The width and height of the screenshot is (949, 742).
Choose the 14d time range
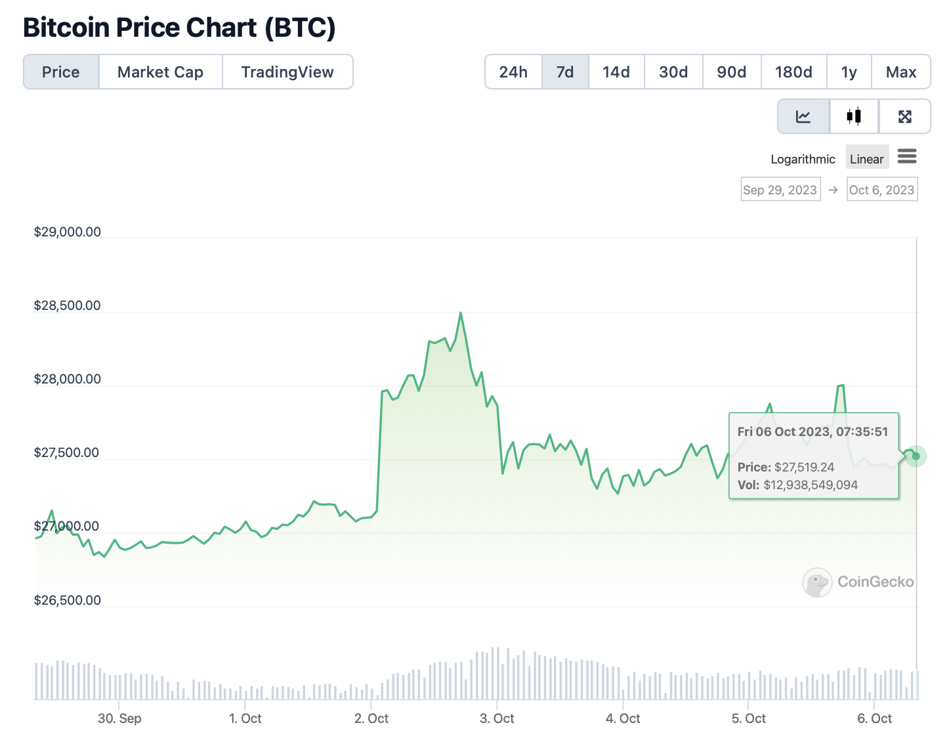pyautogui.click(x=616, y=72)
